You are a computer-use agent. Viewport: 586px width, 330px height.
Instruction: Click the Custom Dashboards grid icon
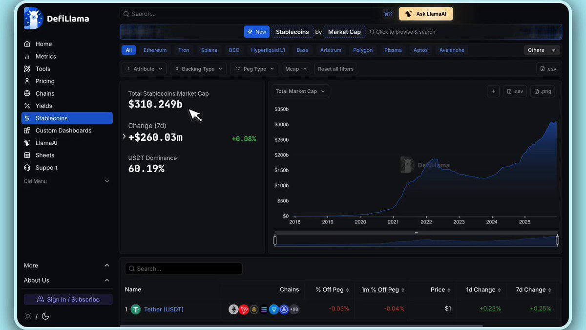(28, 131)
